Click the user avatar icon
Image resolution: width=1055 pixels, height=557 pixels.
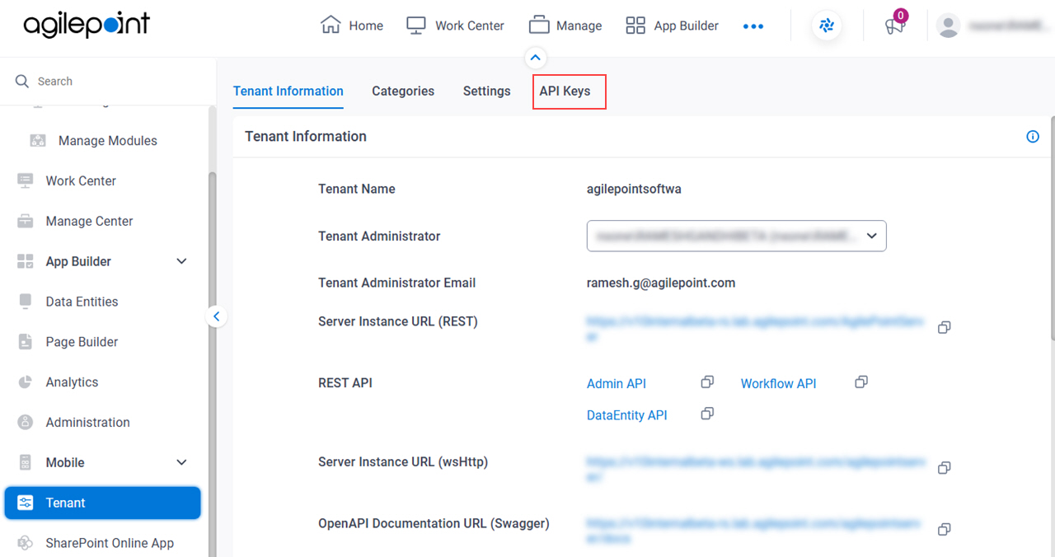[949, 26]
